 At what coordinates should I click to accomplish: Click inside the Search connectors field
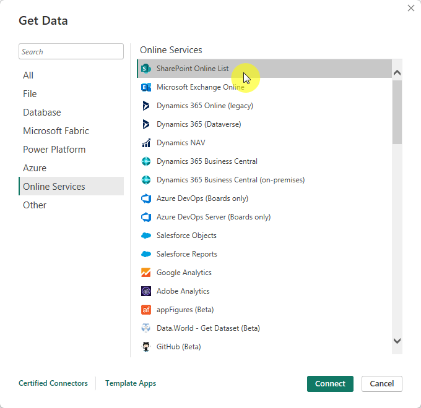(71, 51)
